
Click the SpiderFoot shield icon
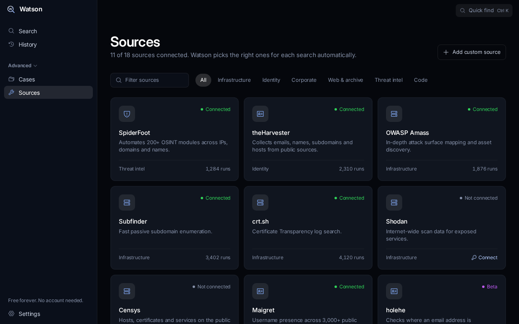point(127,114)
